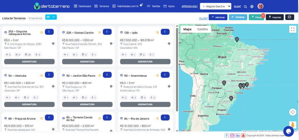
Task: Click ASSINATURA button on Ananindeua card
Action: [x=145, y=104]
